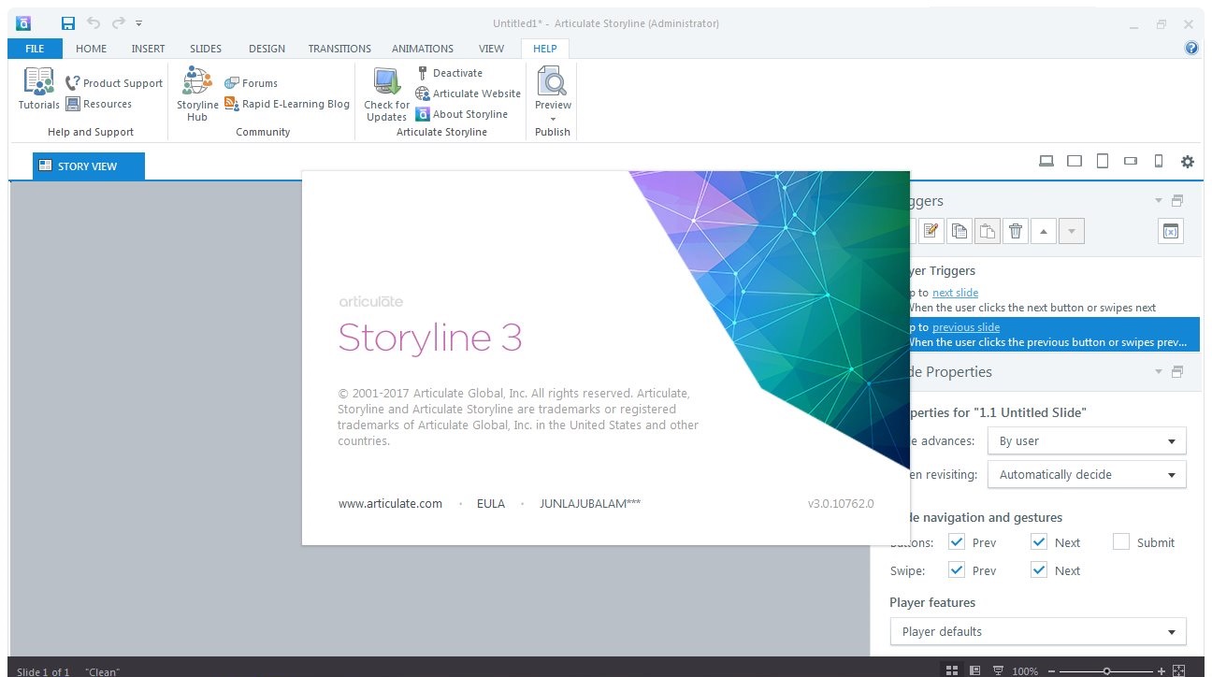Paste trigger from clipboard
The width and height of the screenshot is (1212, 677).
pos(988,231)
